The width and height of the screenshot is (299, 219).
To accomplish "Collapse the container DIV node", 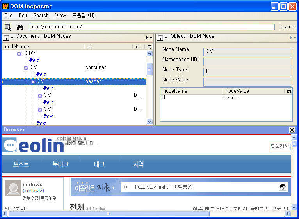I will pyautogui.click(x=26, y=67).
